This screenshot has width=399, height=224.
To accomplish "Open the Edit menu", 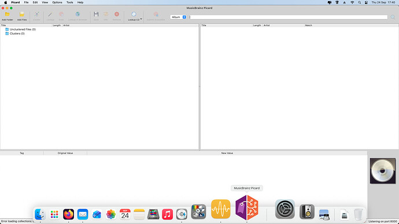I will [x=35, y=2].
